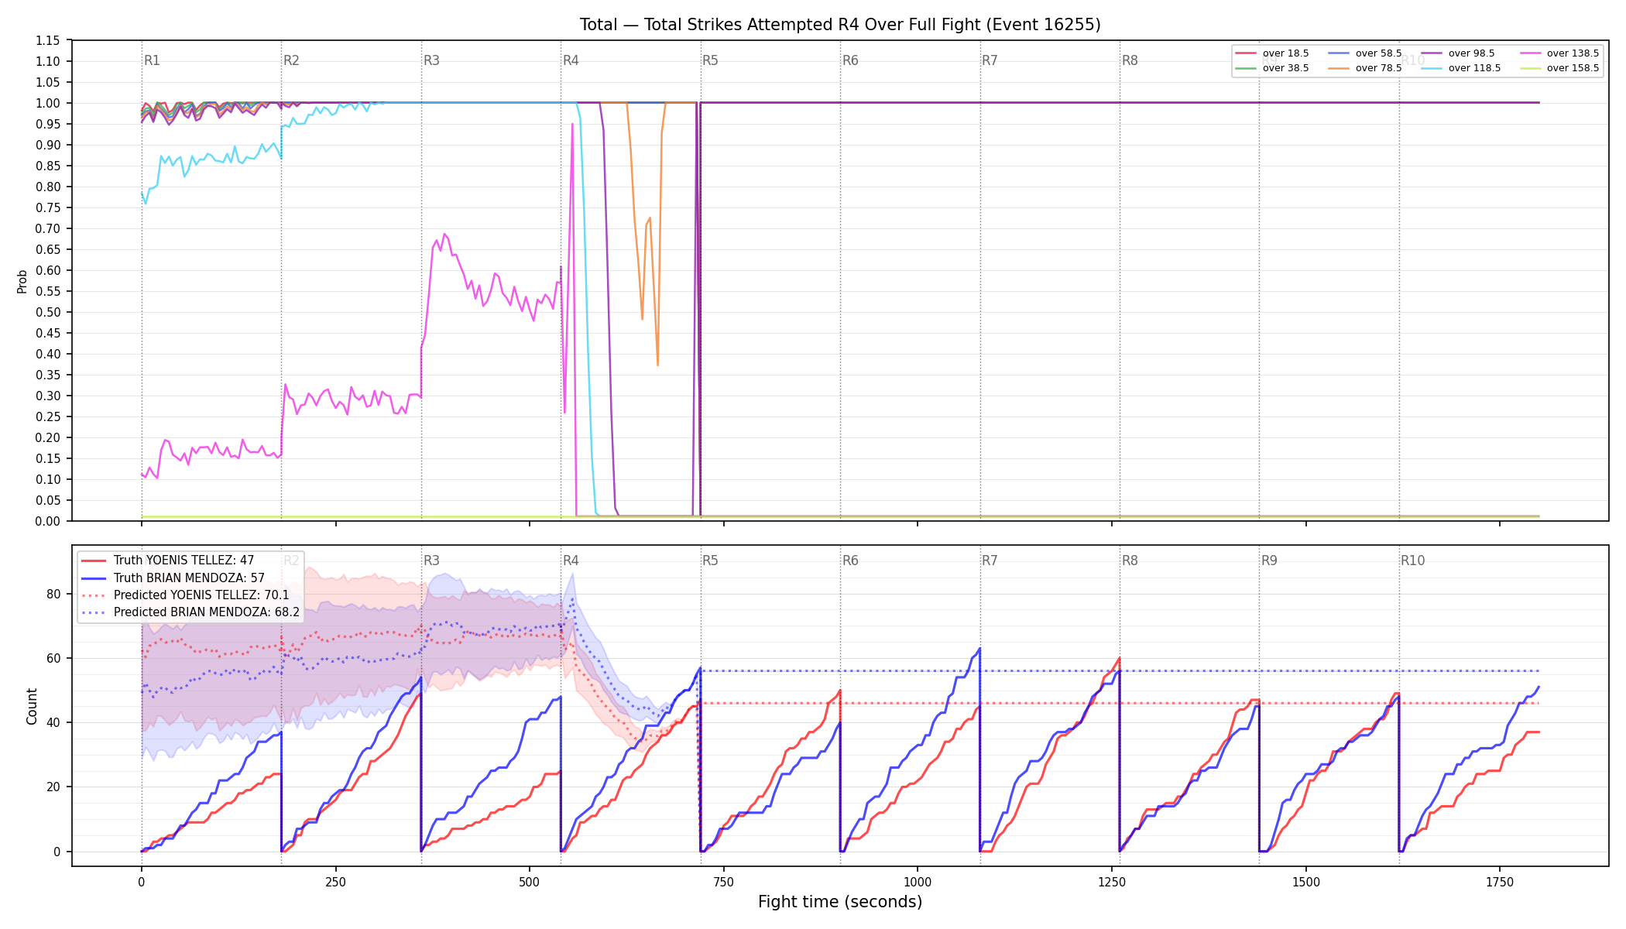Click the 'Prob' y-axis label
1626x929 pixels.
pos(22,281)
